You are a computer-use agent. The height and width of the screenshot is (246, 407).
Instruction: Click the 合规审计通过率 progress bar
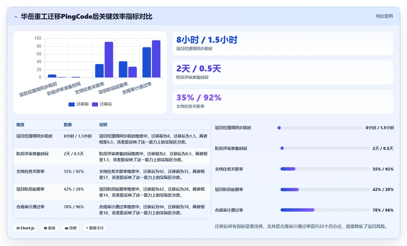coord(325,210)
